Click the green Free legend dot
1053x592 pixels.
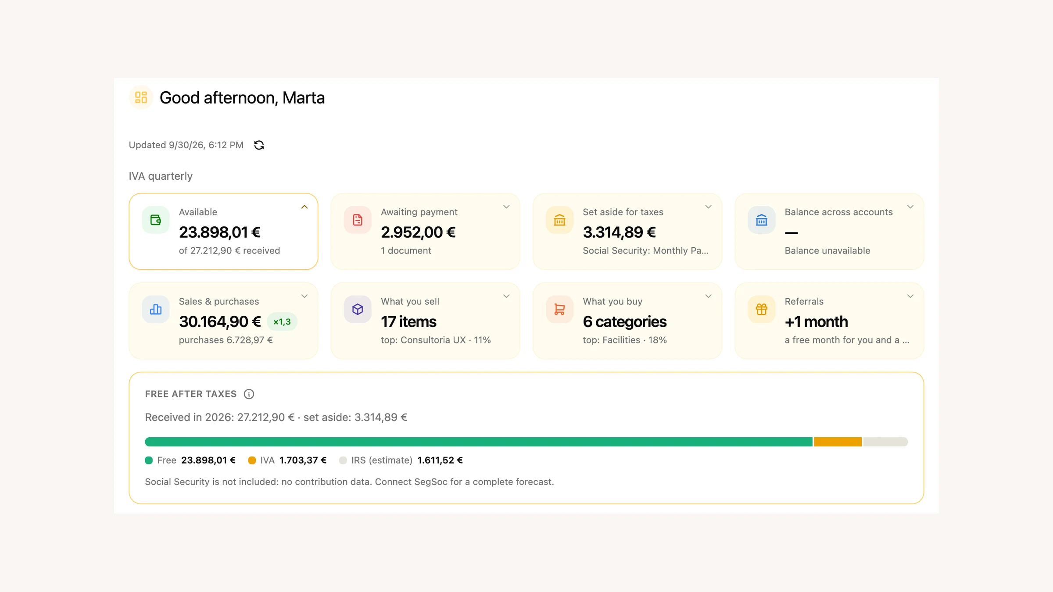[149, 460]
